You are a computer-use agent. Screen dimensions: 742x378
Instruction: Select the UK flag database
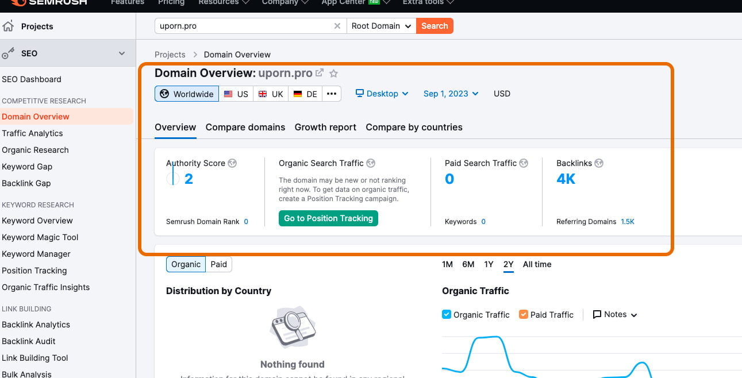pyautogui.click(x=270, y=94)
